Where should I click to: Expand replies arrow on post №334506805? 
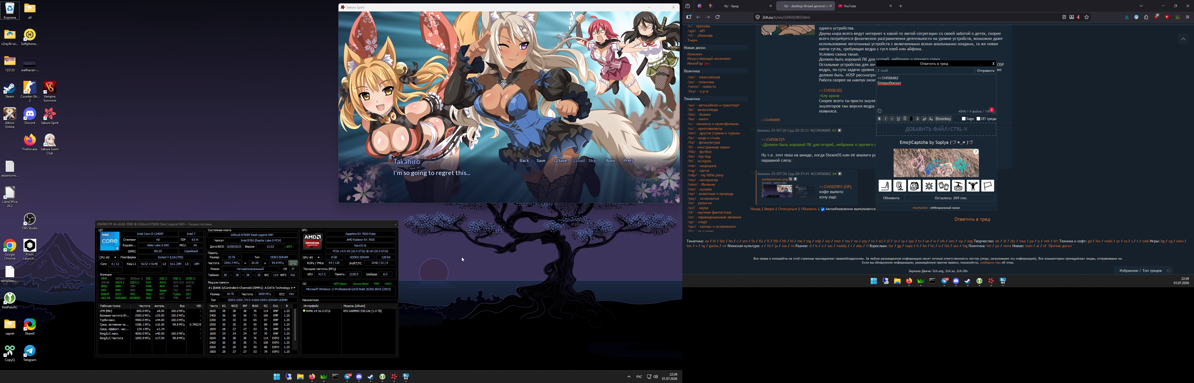pyautogui.click(x=840, y=130)
